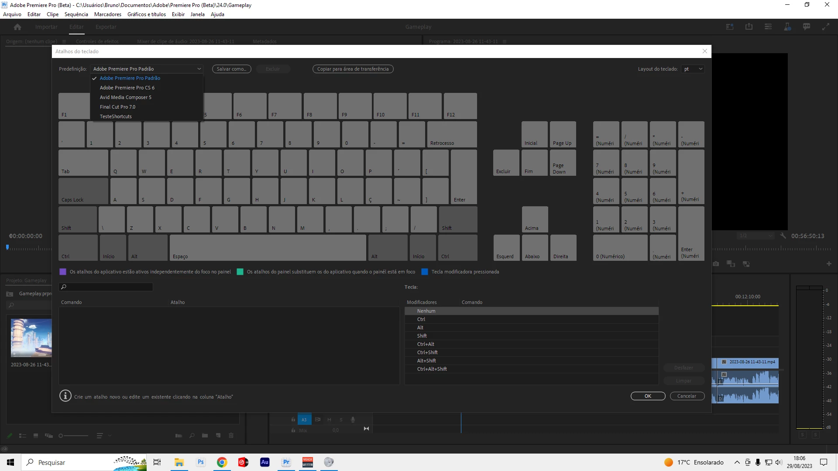Click the trash icon in project panel
The width and height of the screenshot is (838, 471).
[231, 435]
